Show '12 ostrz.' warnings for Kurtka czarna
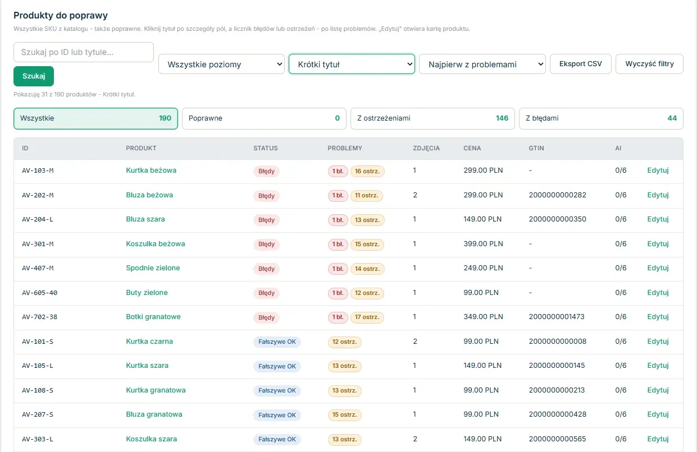 [x=345, y=342]
